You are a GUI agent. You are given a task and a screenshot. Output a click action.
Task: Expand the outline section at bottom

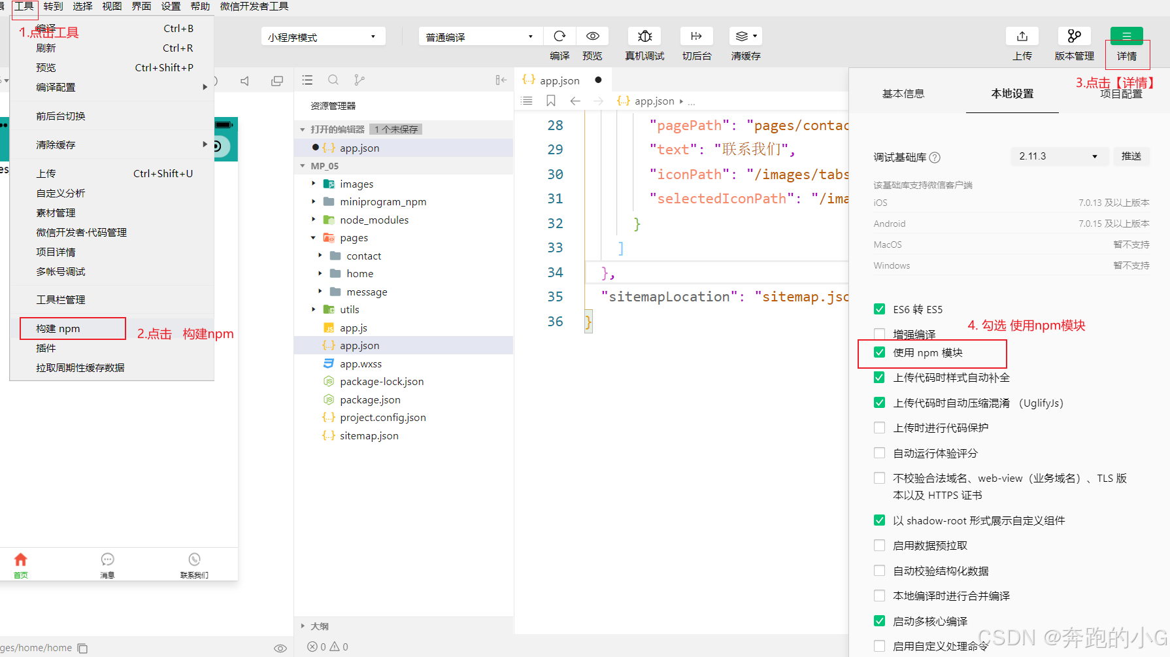pos(303,626)
